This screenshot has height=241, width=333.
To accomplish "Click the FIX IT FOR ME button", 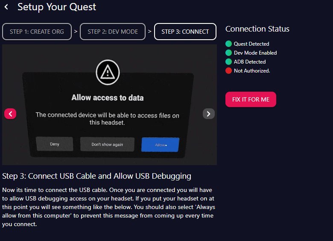I will [x=251, y=99].
